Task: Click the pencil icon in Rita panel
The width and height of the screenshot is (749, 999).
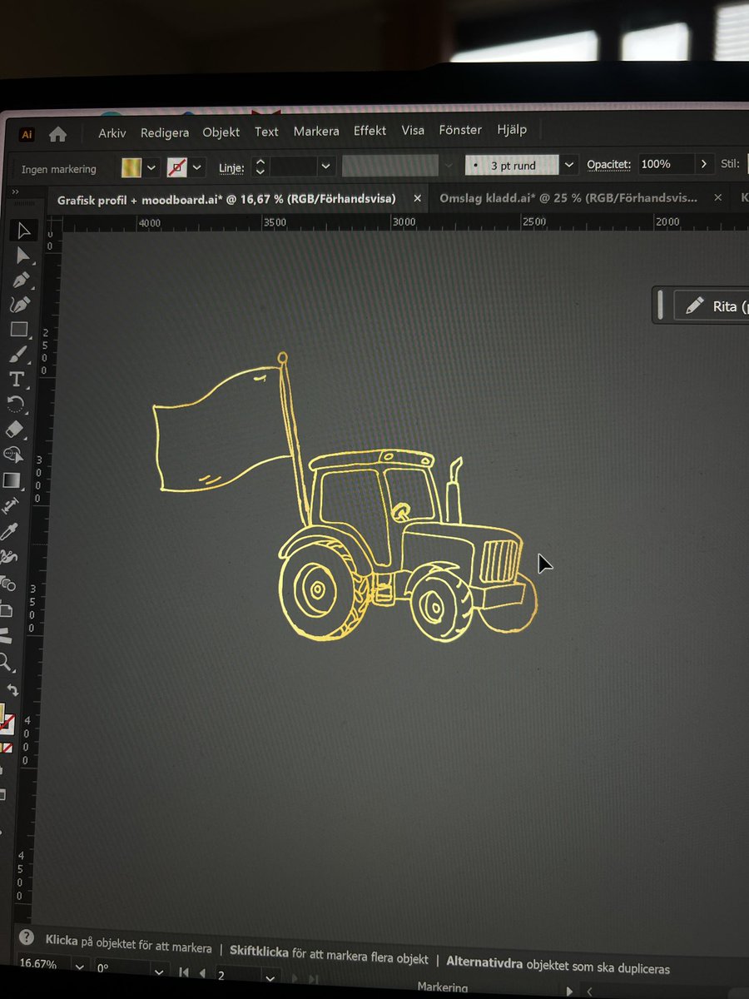Action: coord(694,306)
